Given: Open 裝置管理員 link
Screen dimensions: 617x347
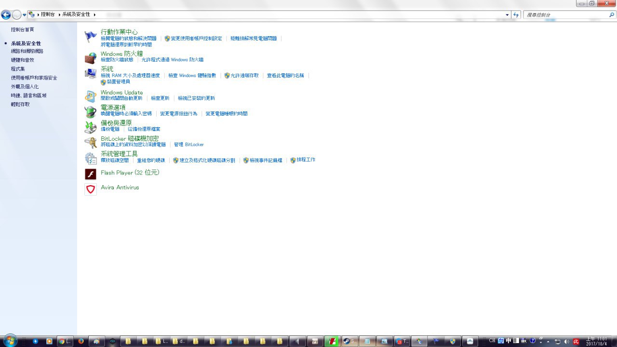Looking at the screenshot, I should coord(119,82).
